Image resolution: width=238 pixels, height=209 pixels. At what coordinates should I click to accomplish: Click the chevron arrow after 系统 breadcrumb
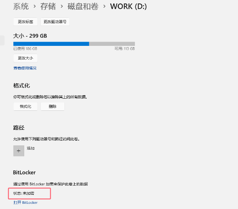tap(35, 6)
